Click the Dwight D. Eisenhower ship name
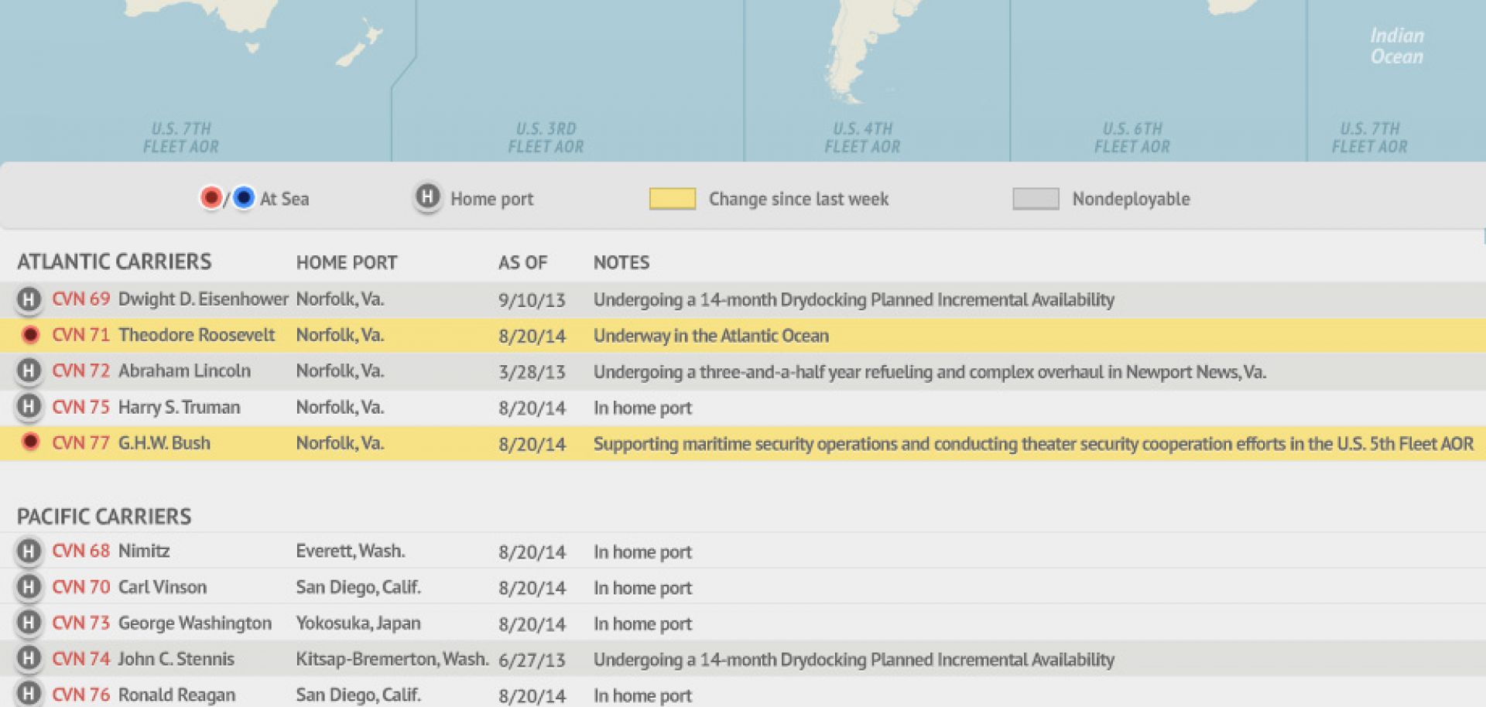Viewport: 1486px width, 707px height. point(204,299)
